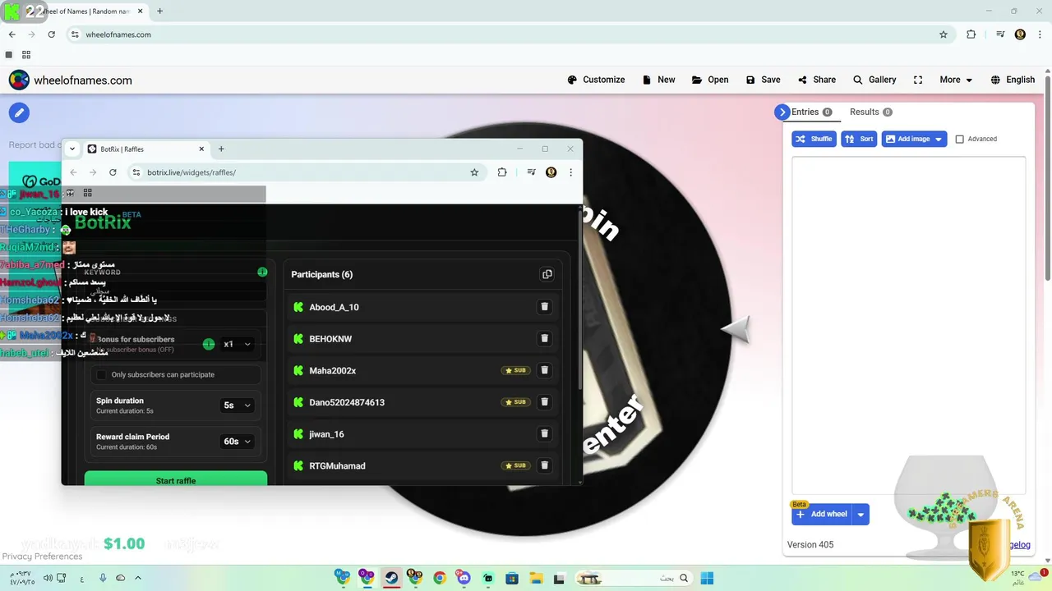Image resolution: width=1052 pixels, height=591 pixels.
Task: Enable Advanced entries checkbox
Action: click(959, 139)
